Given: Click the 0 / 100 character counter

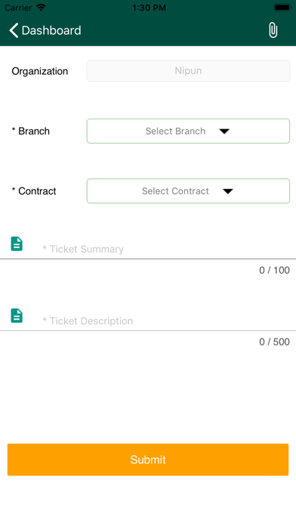Looking at the screenshot, I should pos(274,270).
